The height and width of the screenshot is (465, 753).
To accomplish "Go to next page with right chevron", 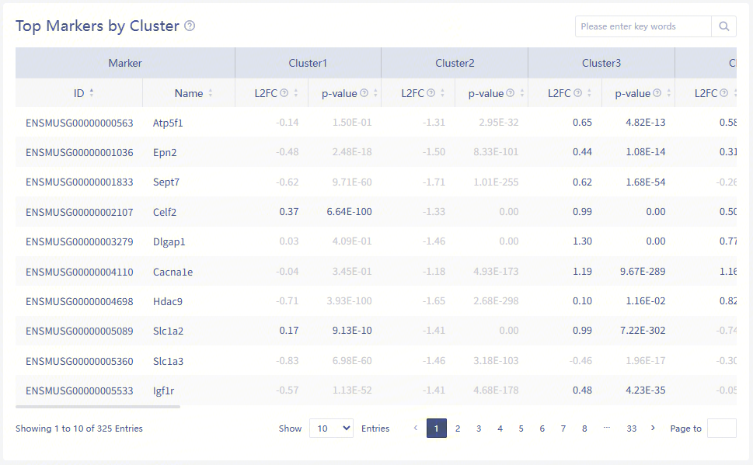I will (x=653, y=429).
